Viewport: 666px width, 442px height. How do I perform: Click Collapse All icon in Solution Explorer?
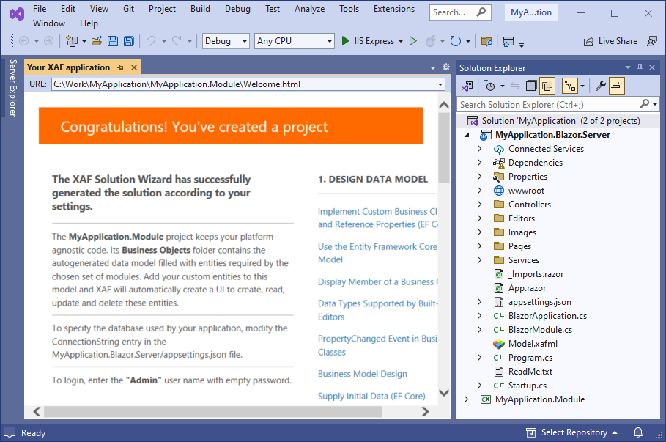tap(531, 86)
